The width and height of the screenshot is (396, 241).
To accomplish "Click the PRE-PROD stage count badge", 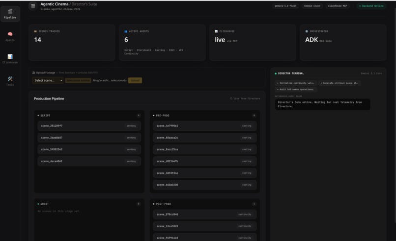I will click(254, 115).
